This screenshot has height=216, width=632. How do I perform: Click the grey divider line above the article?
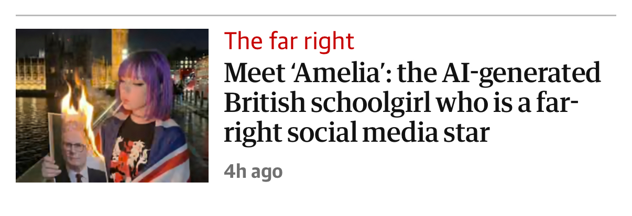(x=316, y=16)
